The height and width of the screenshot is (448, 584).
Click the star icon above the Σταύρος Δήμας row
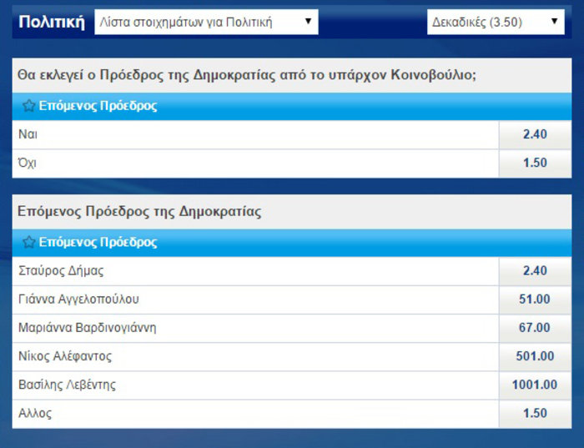[28, 243]
